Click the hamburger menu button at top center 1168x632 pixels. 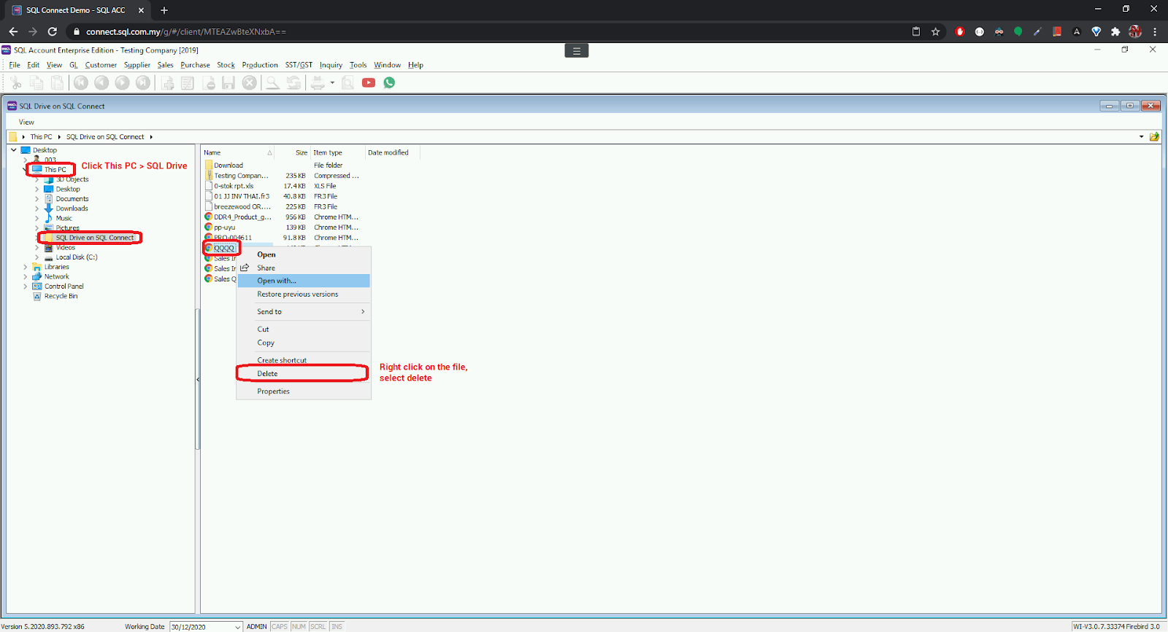576,50
